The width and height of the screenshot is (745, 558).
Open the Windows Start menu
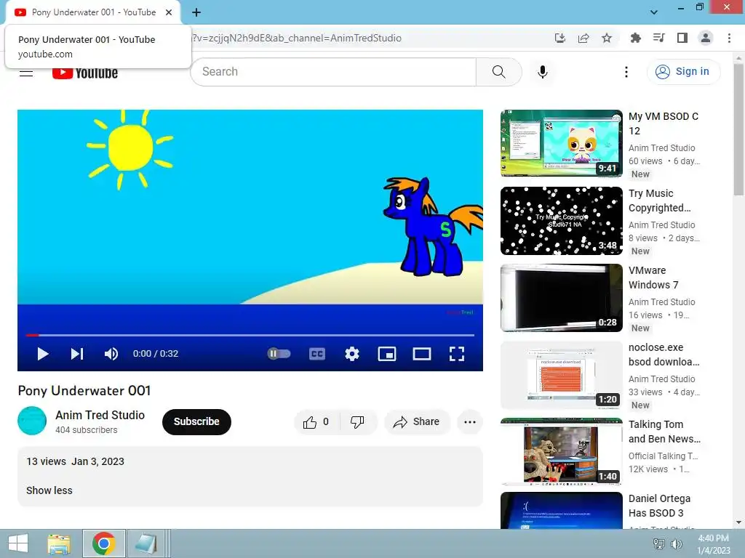coord(18,543)
